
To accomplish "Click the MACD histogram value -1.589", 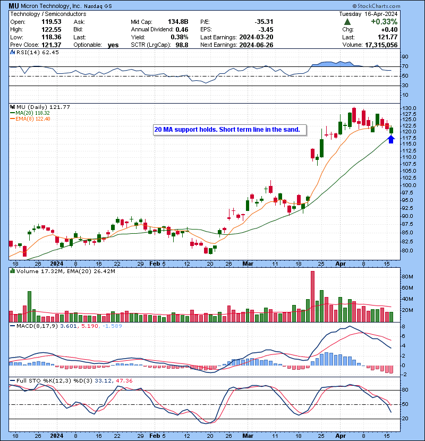I will (x=112, y=326).
